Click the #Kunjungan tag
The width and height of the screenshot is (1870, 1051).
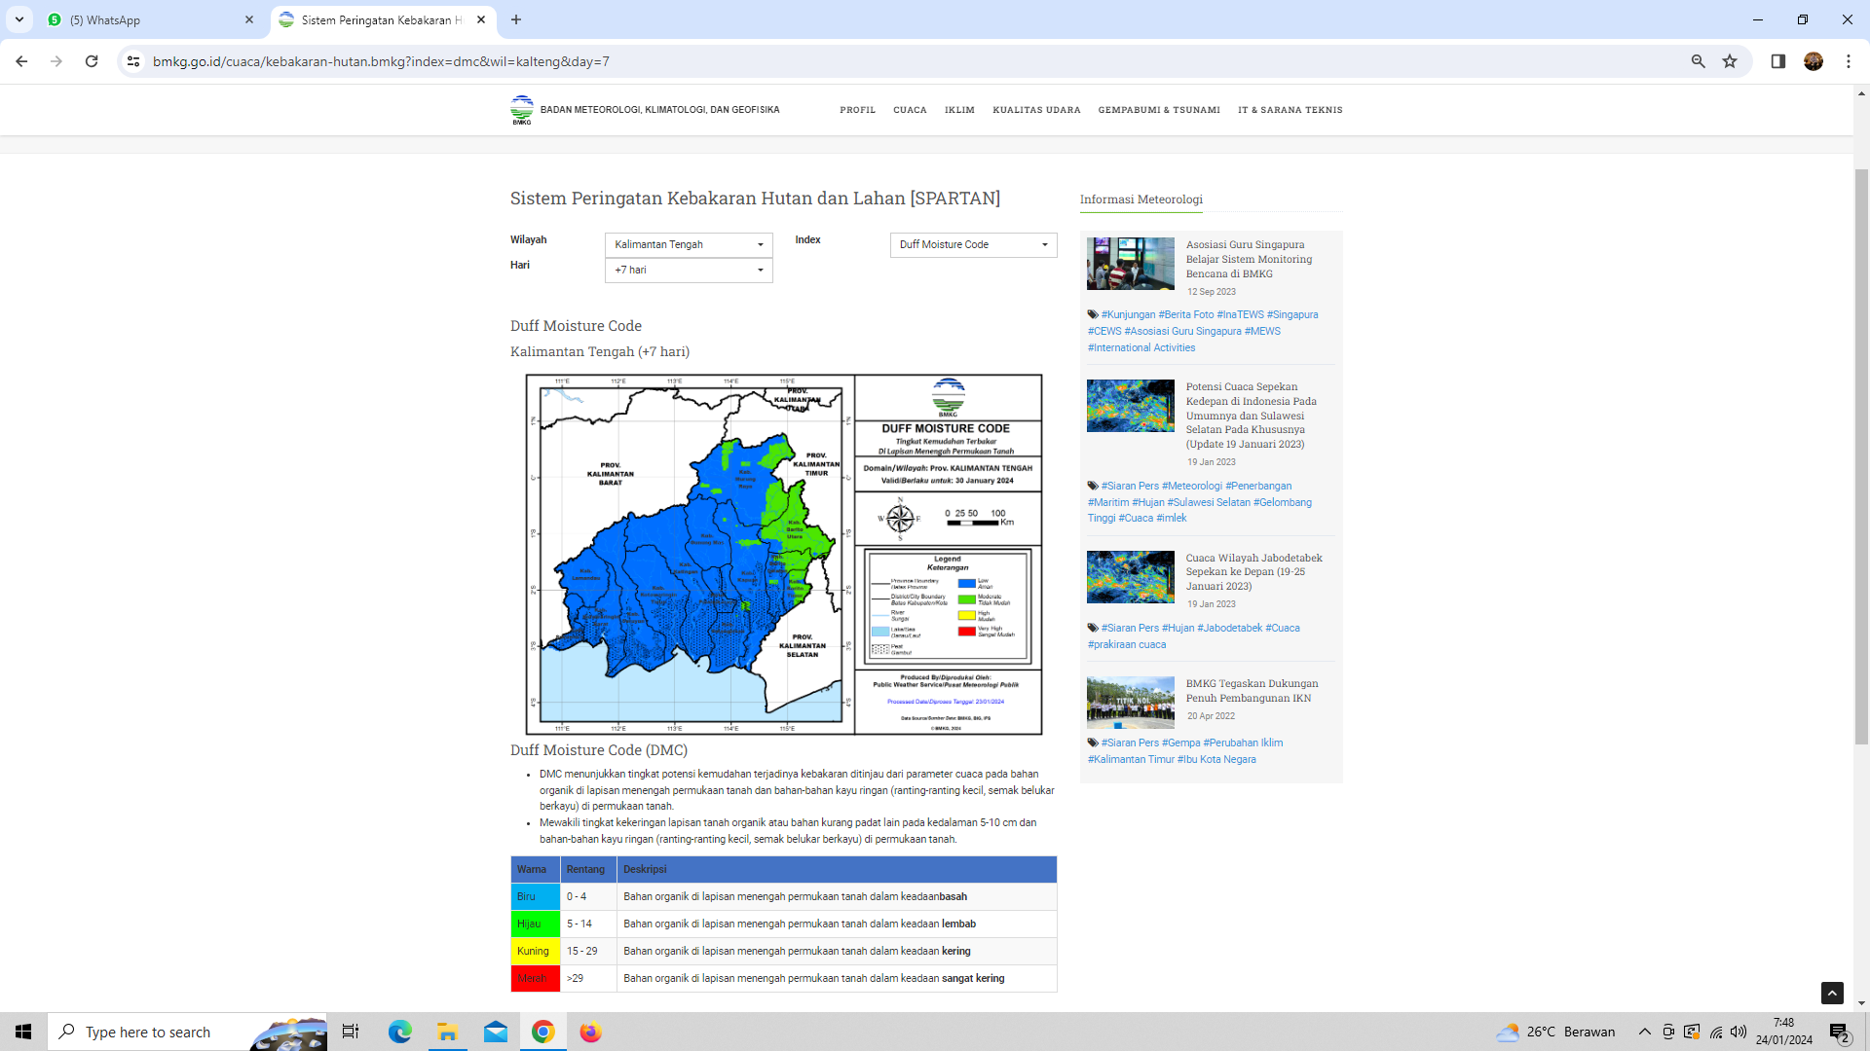tap(1128, 314)
